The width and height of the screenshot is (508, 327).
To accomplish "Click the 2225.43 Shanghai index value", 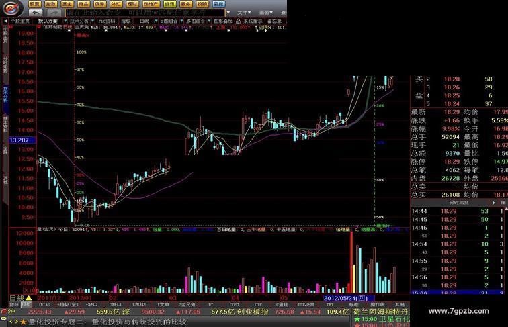I will pyautogui.click(x=40, y=312).
